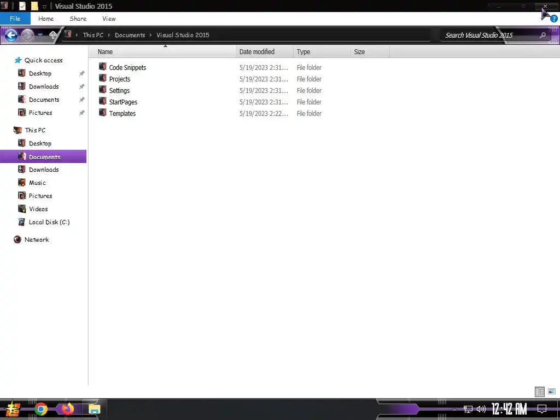Viewport: 560px width, 420px height.
Task: Open Local Disk (C:) in the sidebar
Action: [49, 222]
